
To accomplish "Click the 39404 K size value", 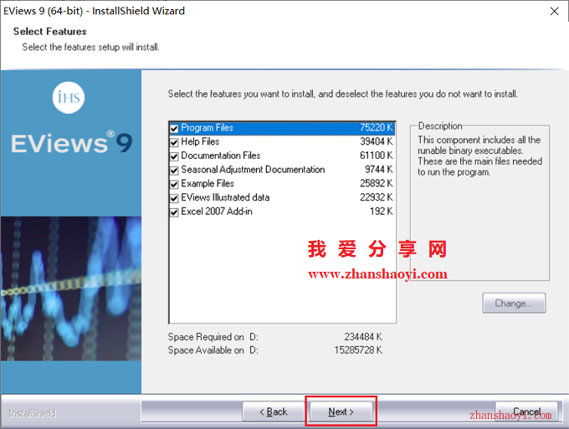I will click(x=377, y=142).
